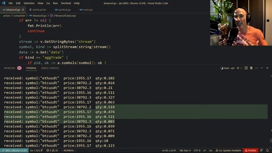Click terminal line with qty:0.123
This screenshot has height=153, width=272.
pyautogui.click(x=59, y=146)
